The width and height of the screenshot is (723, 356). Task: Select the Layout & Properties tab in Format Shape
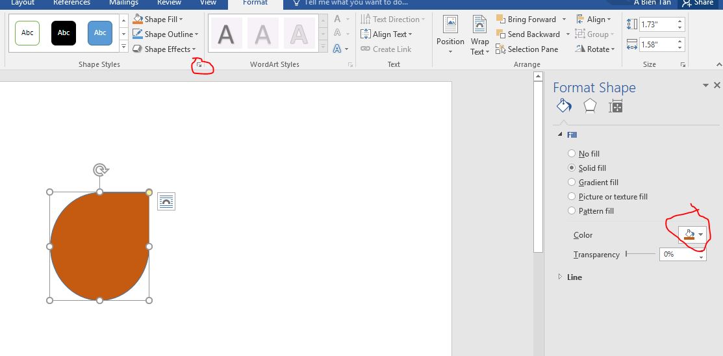coord(616,107)
